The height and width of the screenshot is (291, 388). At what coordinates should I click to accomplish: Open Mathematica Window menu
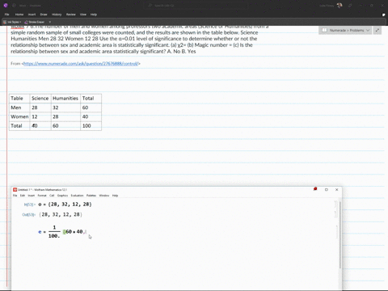(104, 196)
